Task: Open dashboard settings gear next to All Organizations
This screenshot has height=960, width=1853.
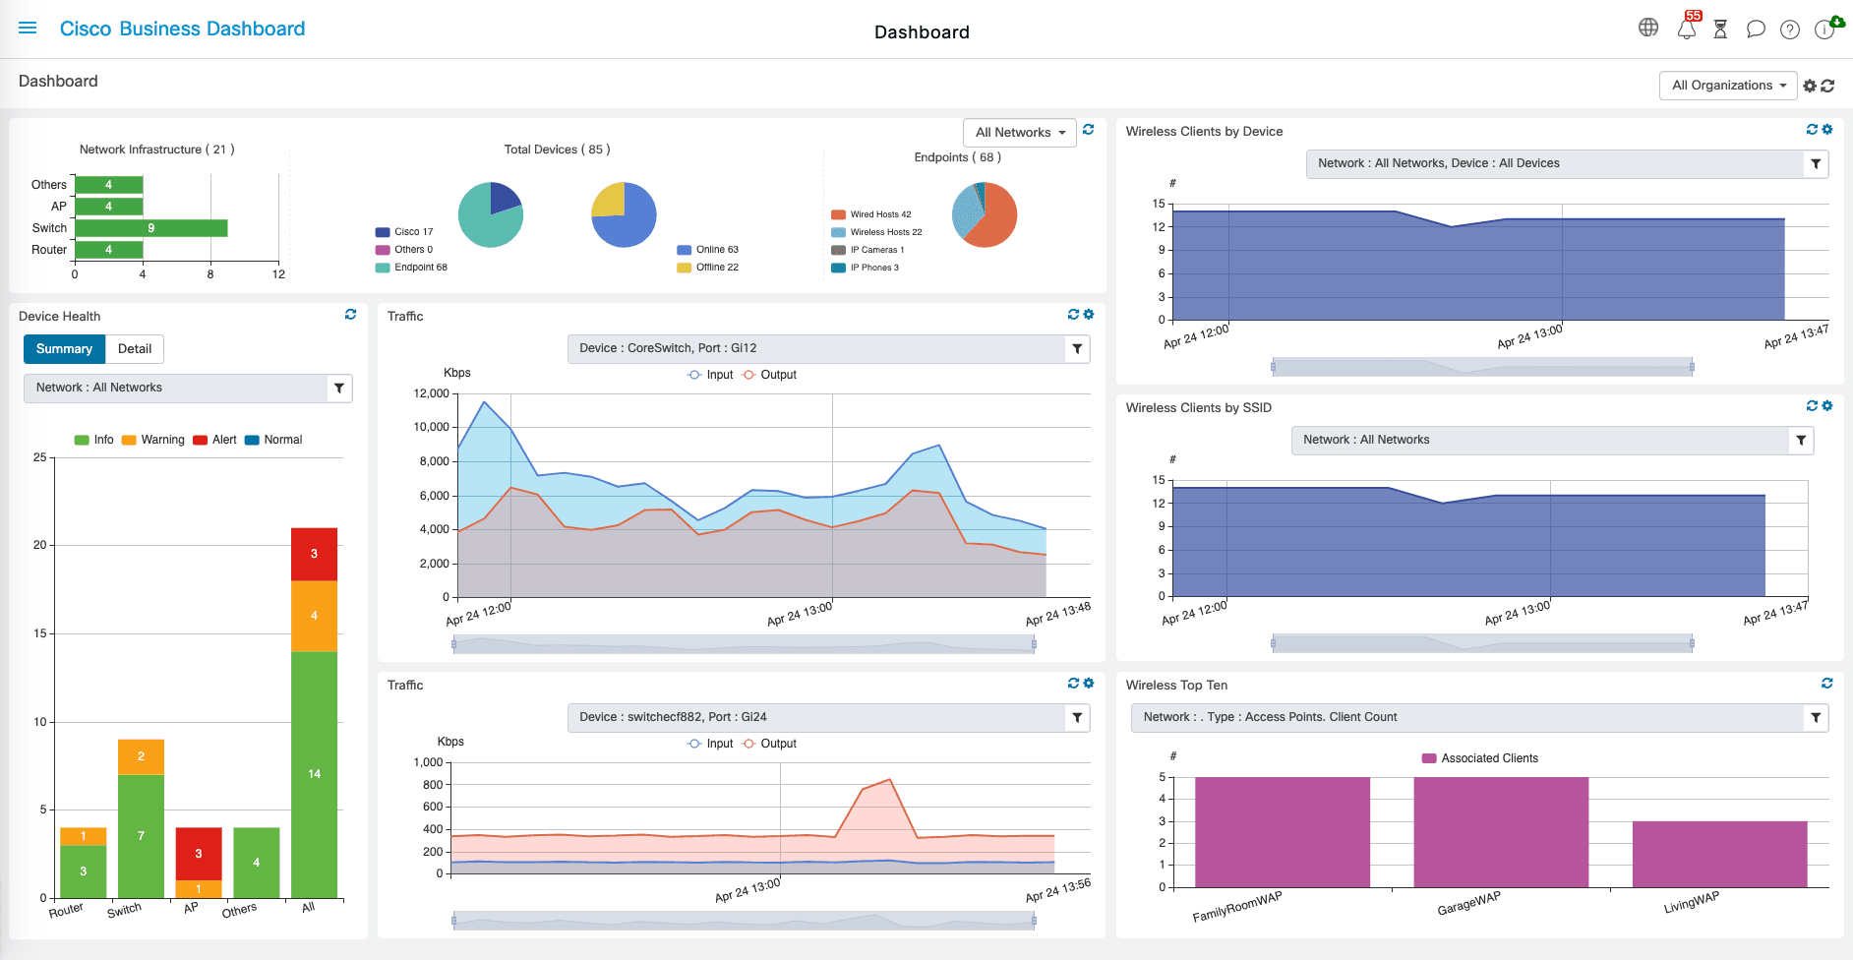Action: pos(1810,87)
